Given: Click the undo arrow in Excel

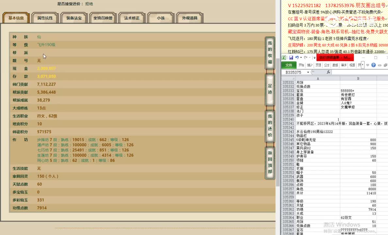Looking at the screenshot, I should (x=297, y=57).
